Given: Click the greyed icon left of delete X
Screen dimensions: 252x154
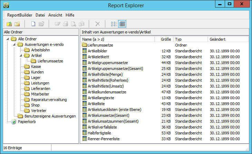Looking at the screenshot, I should [x=81, y=24].
